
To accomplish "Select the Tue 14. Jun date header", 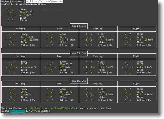I will tap(79, 26).
